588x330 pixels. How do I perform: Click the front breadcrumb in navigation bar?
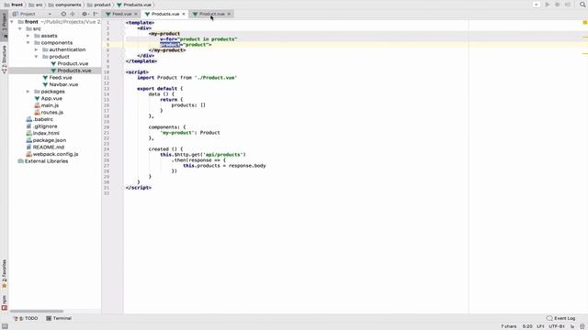[x=14, y=5]
